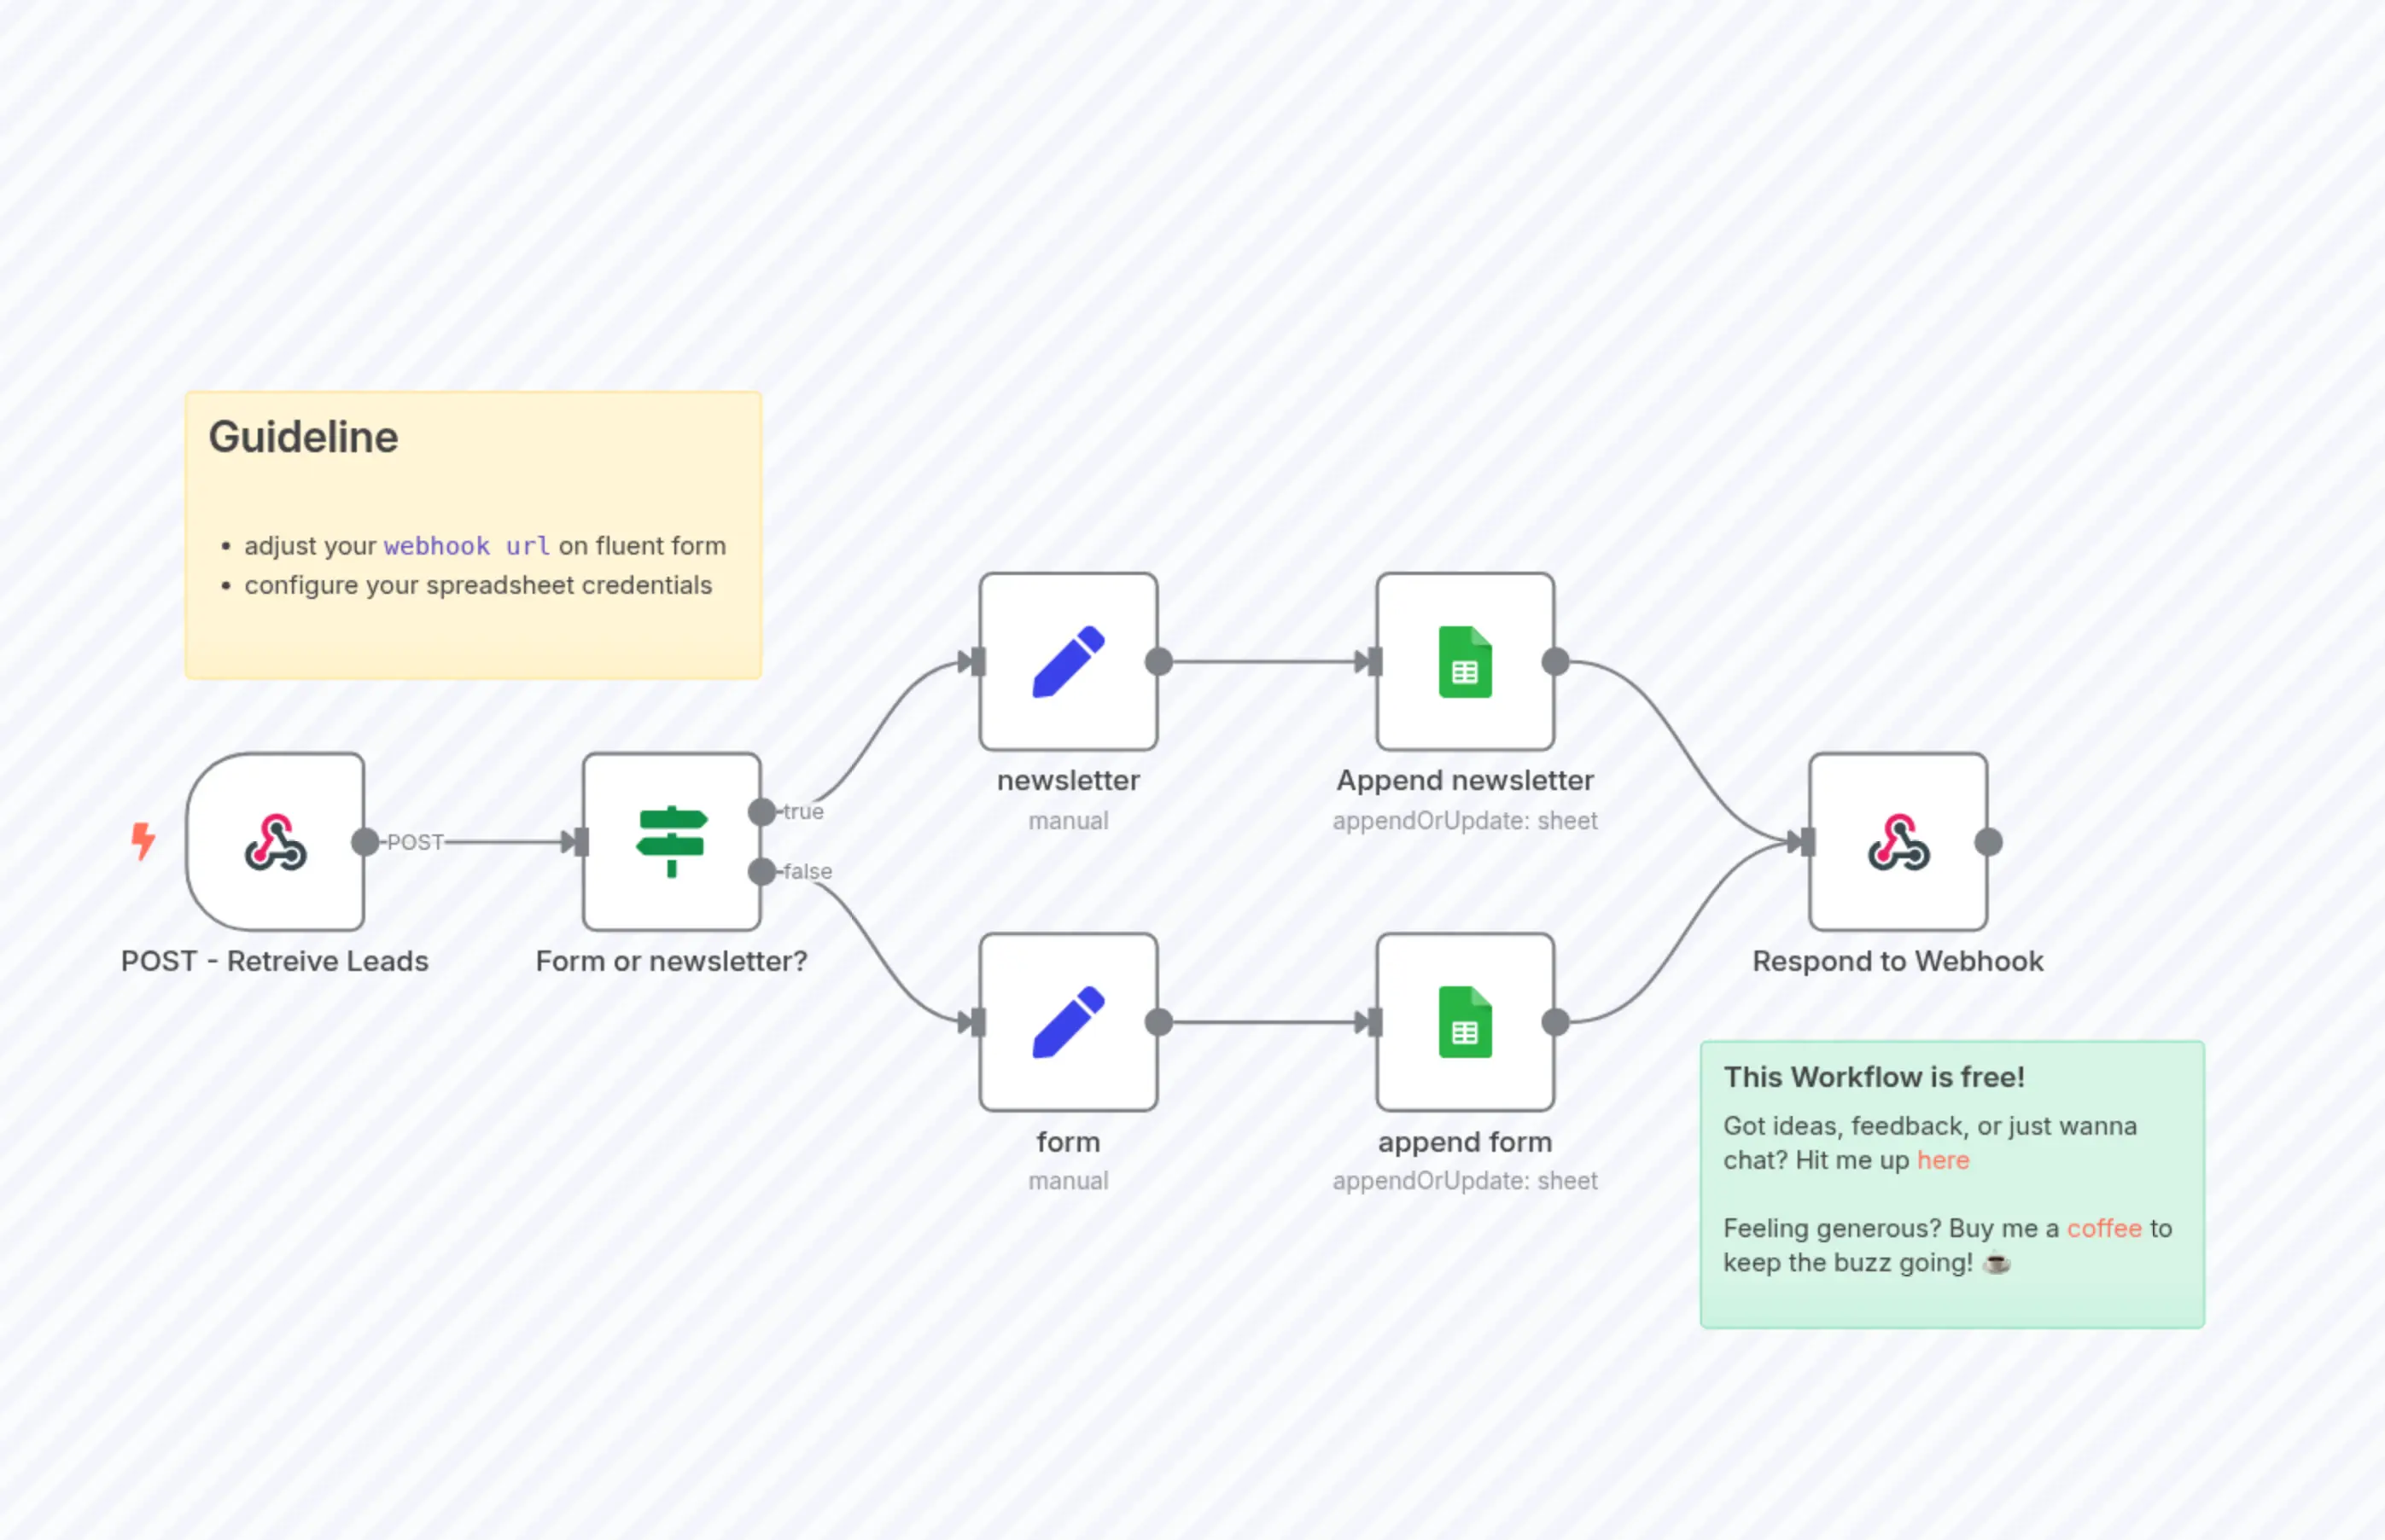Select the form node pencil icon
The image size is (2385, 1540).
coord(1068,1022)
